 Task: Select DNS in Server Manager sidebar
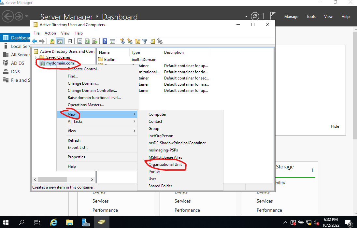point(15,72)
